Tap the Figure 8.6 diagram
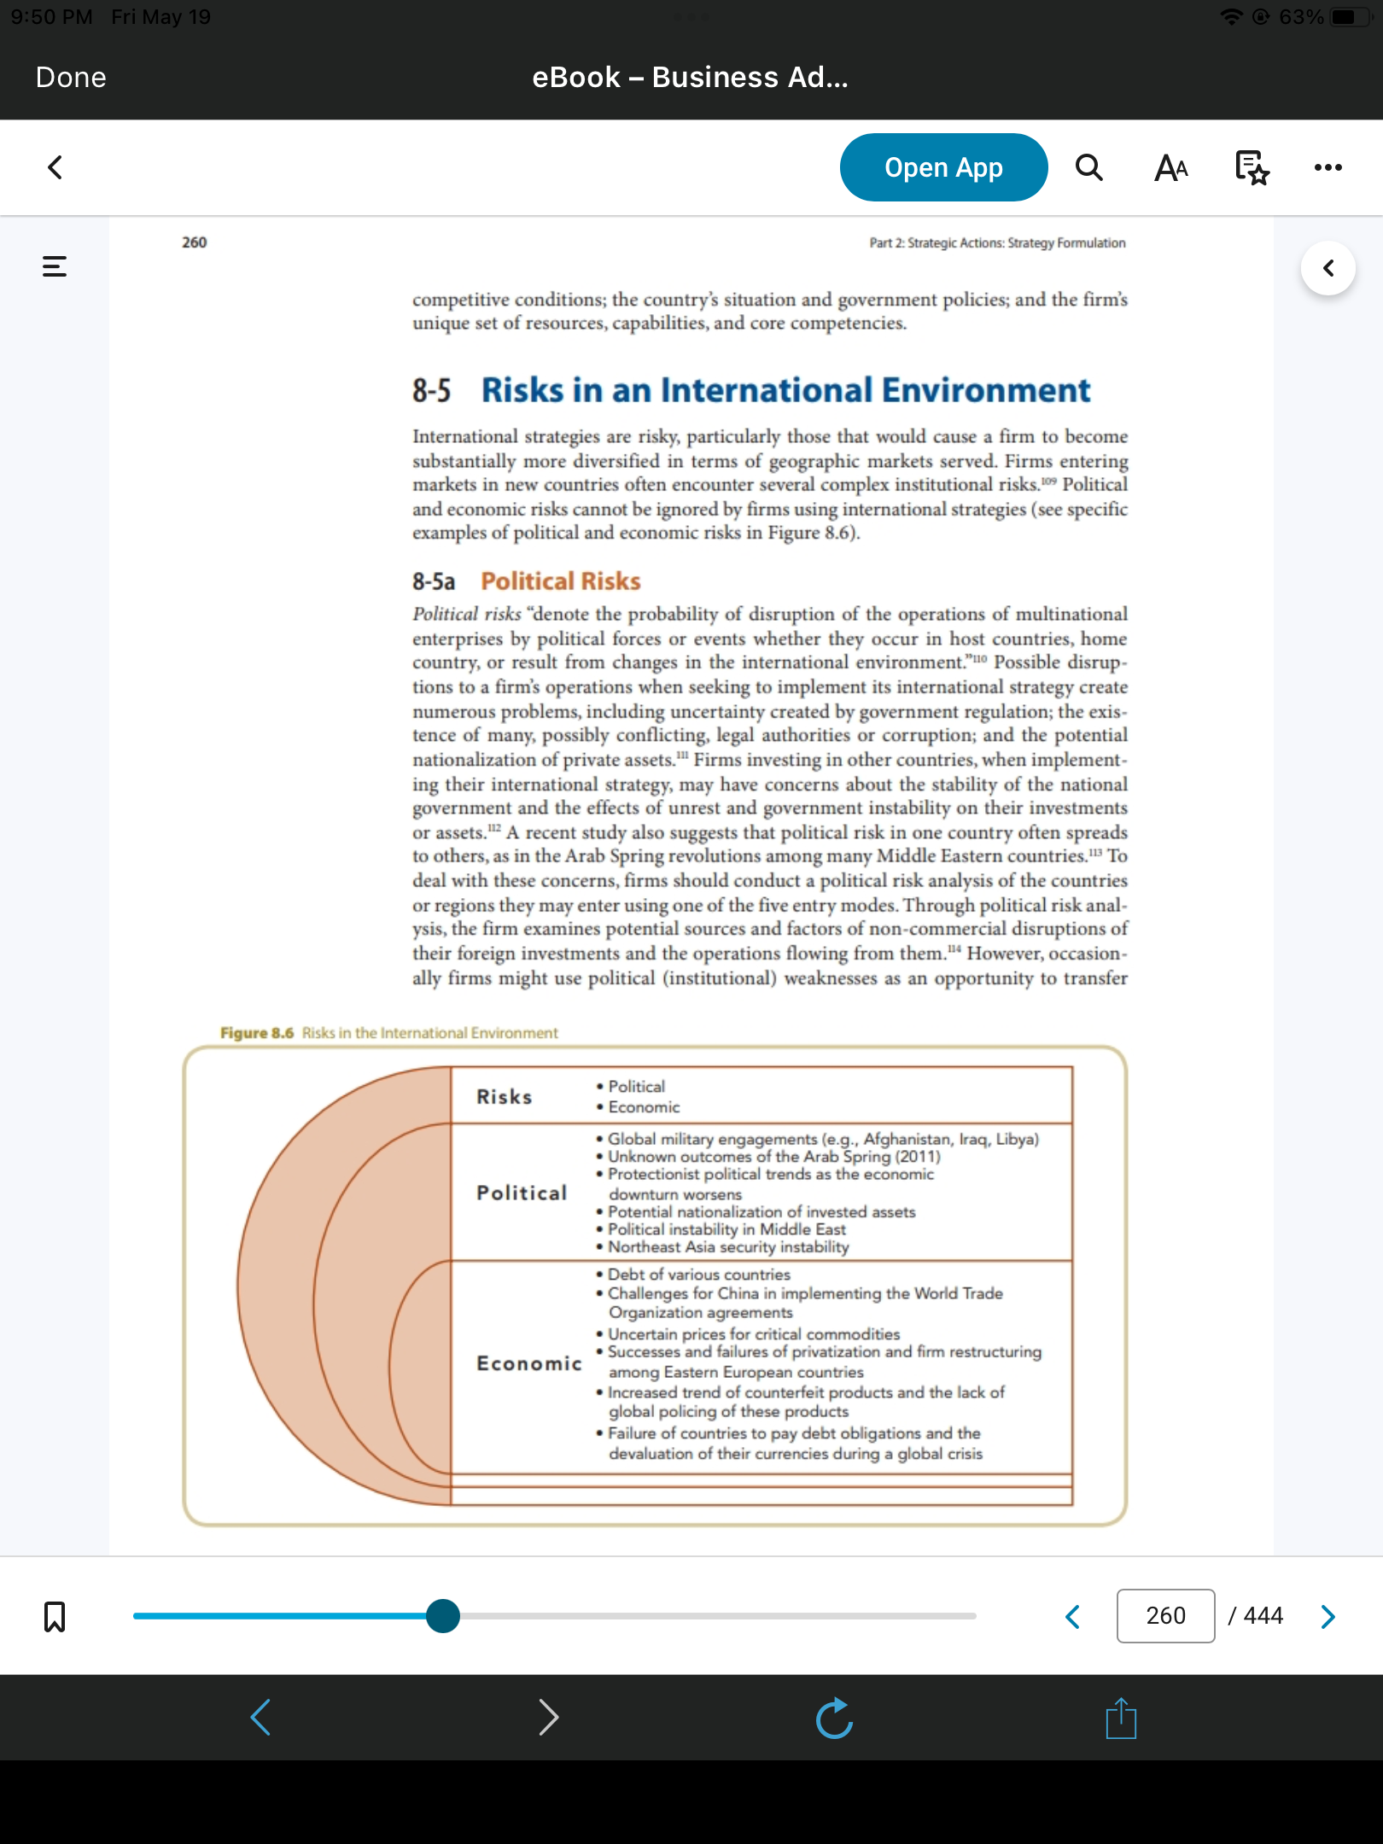Screen dimensions: 1383x1844 click(x=655, y=1286)
